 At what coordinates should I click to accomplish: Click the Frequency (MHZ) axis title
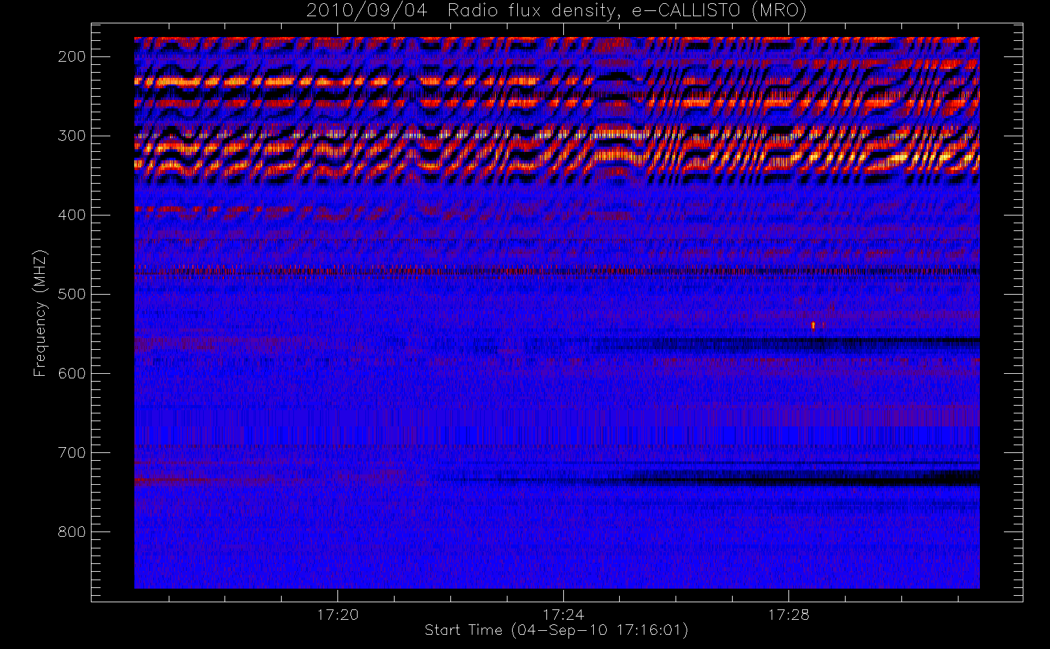[x=41, y=313]
